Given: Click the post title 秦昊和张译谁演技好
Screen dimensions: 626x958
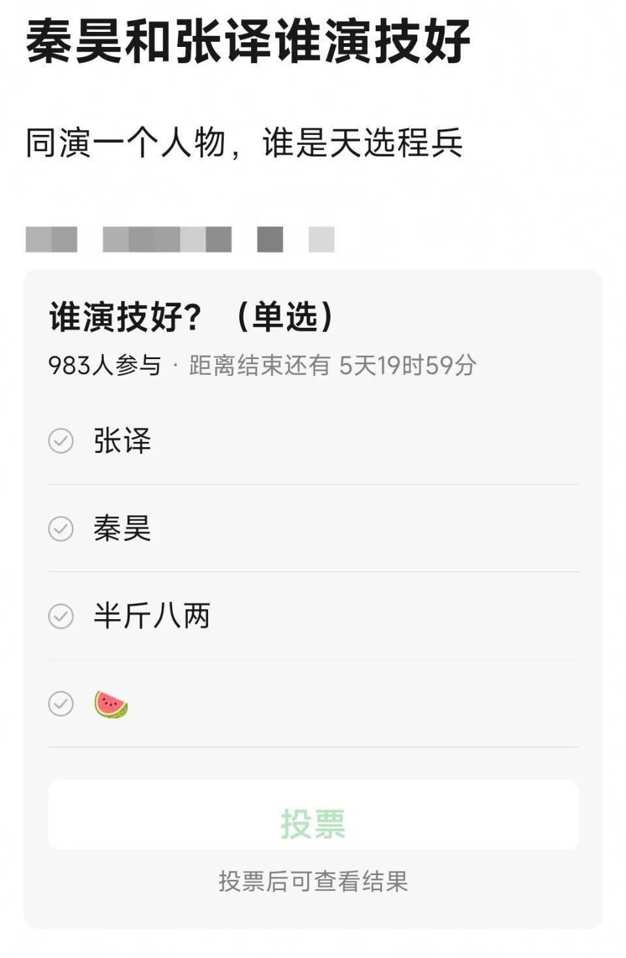Looking at the screenshot, I should tap(248, 42).
